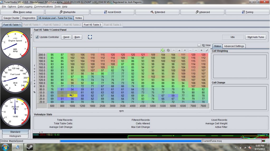Open the Tuning dropdown button
The height and width of the screenshot is (151, 270).
coord(247,12)
